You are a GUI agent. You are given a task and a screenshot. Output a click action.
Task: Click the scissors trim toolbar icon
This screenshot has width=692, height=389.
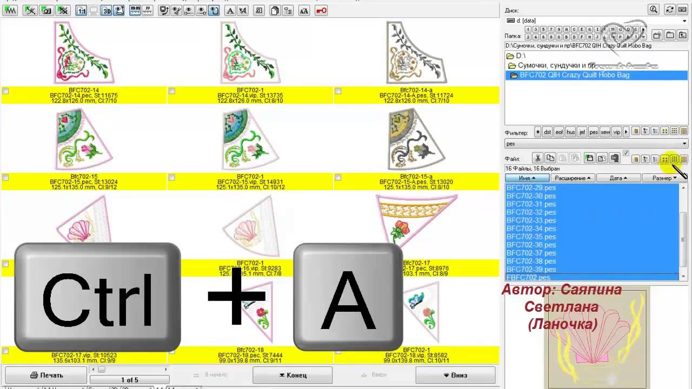tap(176, 11)
